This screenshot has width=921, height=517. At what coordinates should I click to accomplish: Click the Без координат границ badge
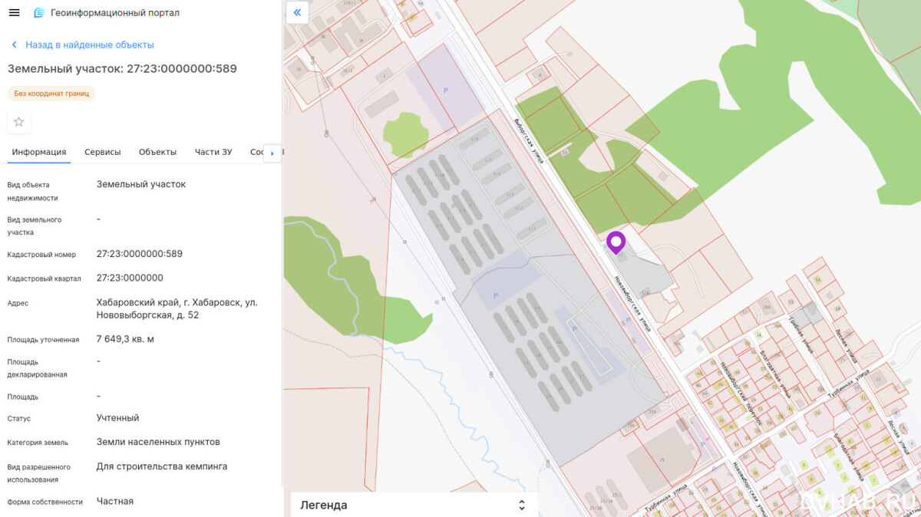[x=51, y=94]
